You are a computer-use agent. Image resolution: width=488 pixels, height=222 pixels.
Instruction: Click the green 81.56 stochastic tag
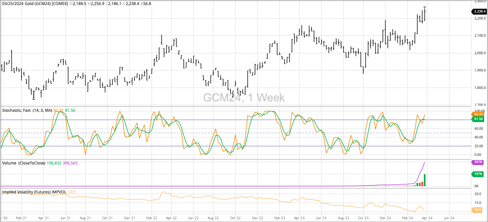coord(478,119)
